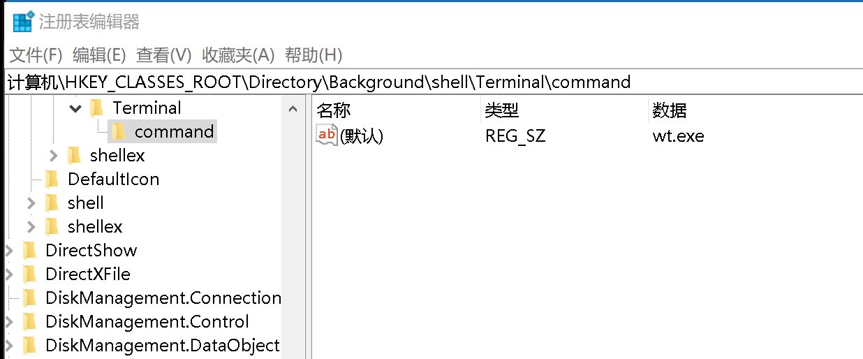Click the DirectShow folder icon
The width and height of the screenshot is (863, 359).
click(x=29, y=251)
